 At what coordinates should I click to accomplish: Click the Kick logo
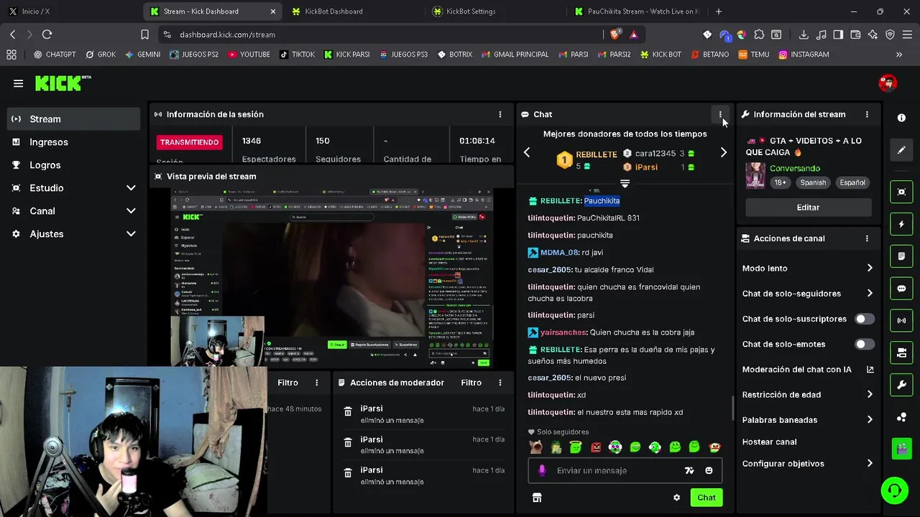pos(63,83)
